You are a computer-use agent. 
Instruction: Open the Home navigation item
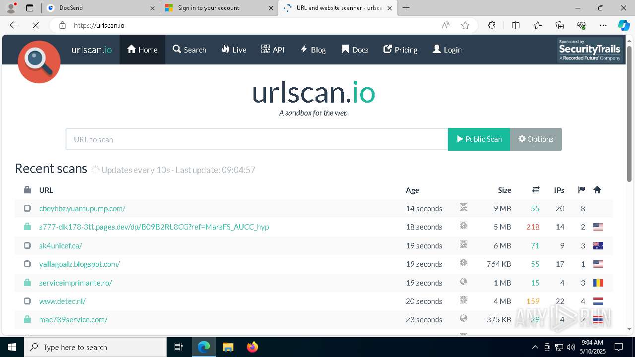point(142,50)
